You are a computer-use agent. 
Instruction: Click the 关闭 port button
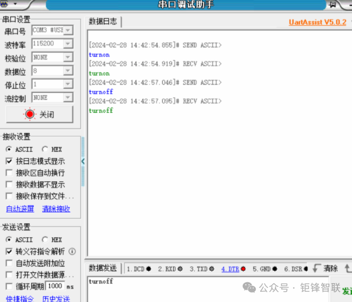39,114
